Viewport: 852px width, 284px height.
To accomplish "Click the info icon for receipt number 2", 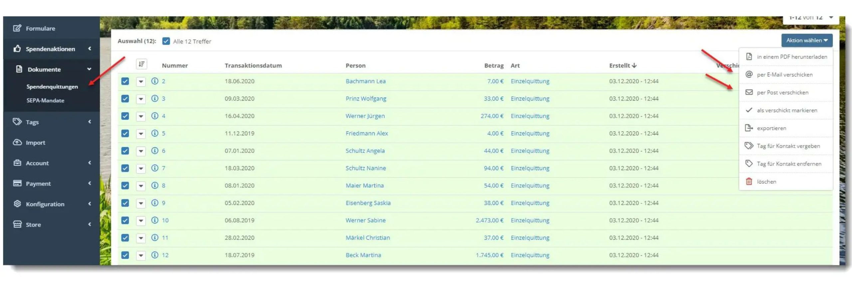I will click(x=154, y=81).
